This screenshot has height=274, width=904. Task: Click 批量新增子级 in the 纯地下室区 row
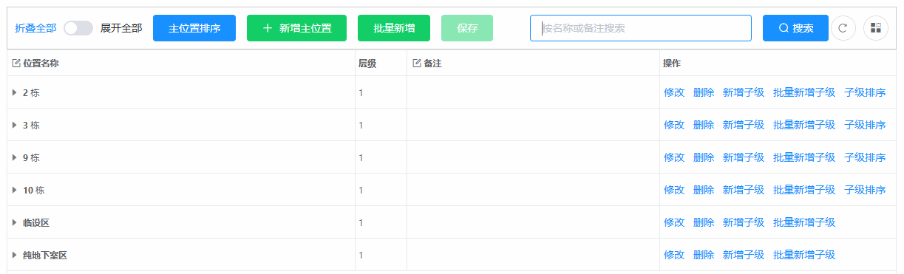pyautogui.click(x=804, y=255)
